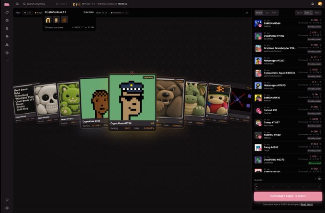
Task: Click Pending claim badge on DeadFellaz #7762
Action: pos(314,39)
